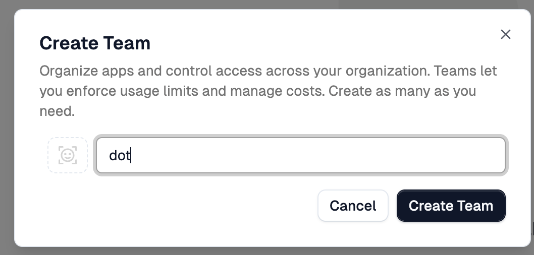Cancel team creation
The image size is (534, 255).
(353, 206)
